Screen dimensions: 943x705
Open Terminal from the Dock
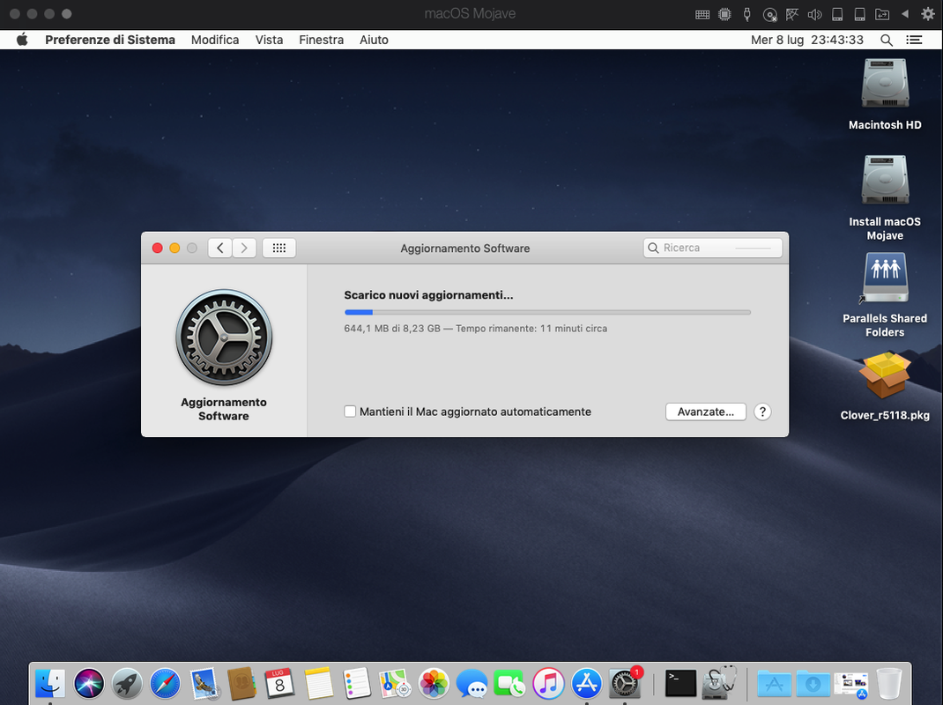tap(680, 684)
